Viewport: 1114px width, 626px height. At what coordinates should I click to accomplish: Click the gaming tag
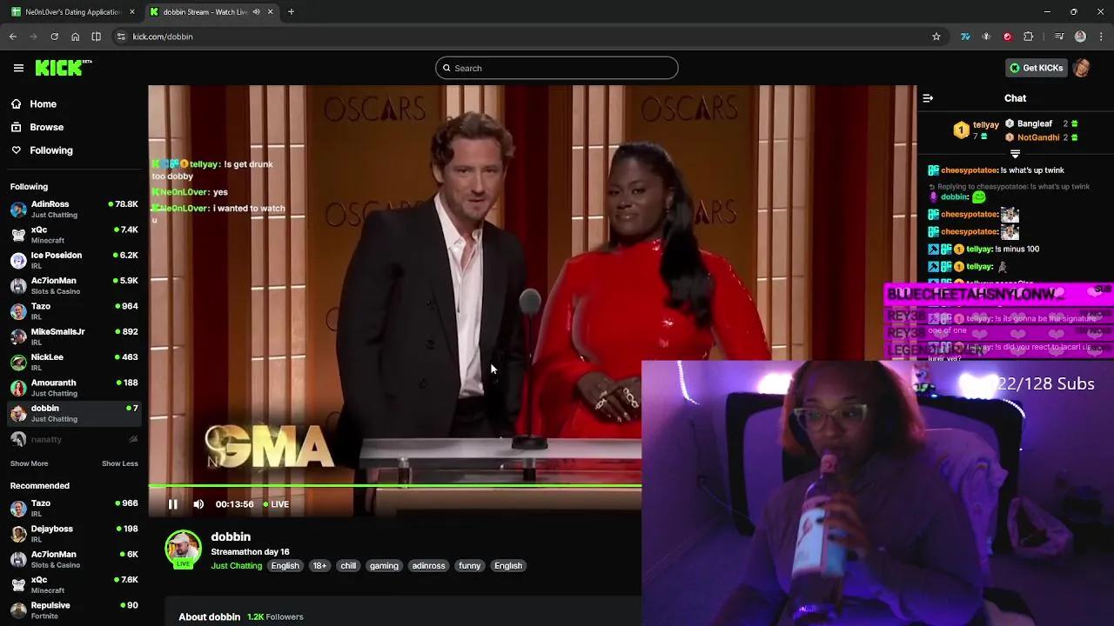point(384,566)
